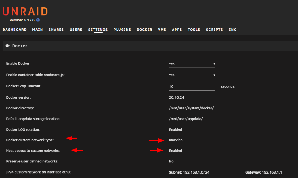The width and height of the screenshot is (298, 178).
Task: Click the Docker custom network type label
Action: point(30,140)
